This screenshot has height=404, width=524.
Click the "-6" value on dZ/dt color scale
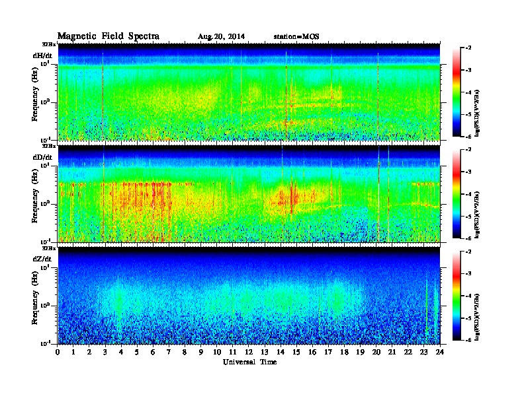(x=468, y=340)
